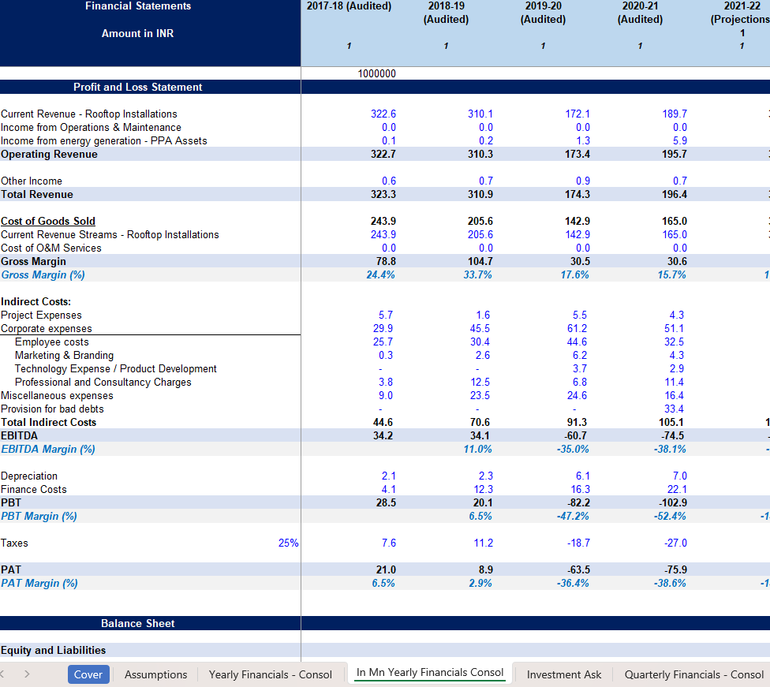Click the 25% tax rate cell

[288, 543]
